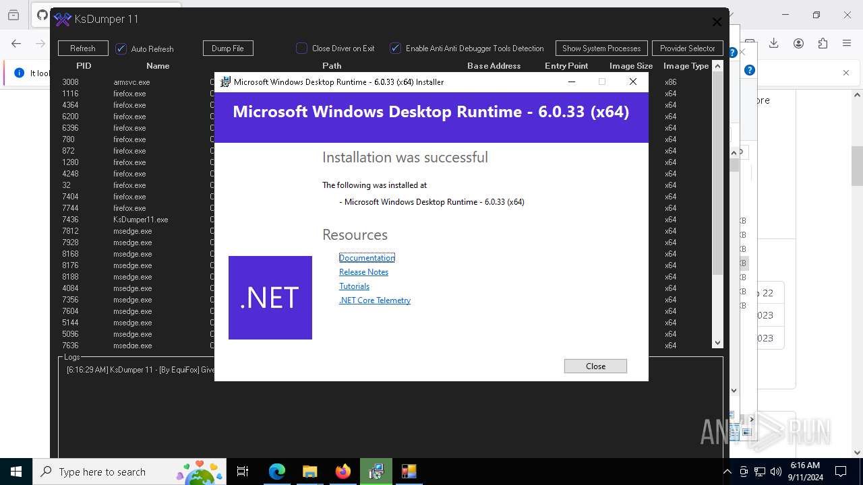Click Show System Processes button
Viewport: 863px width, 485px height.
coord(601,48)
